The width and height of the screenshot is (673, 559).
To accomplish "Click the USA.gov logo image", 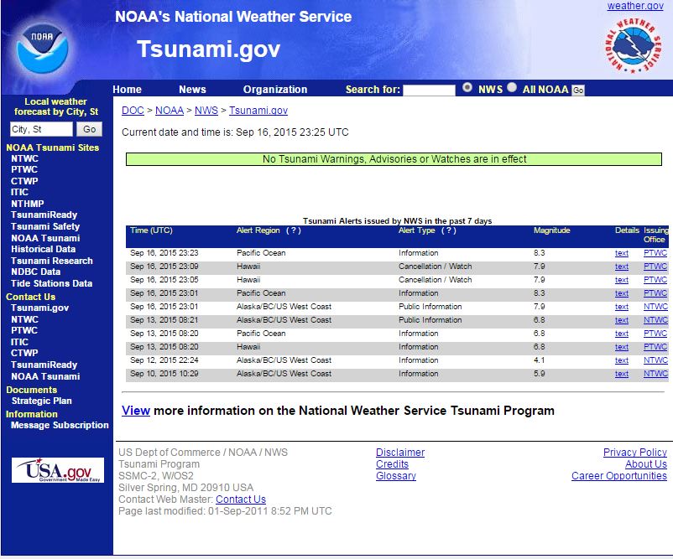I will click(58, 470).
